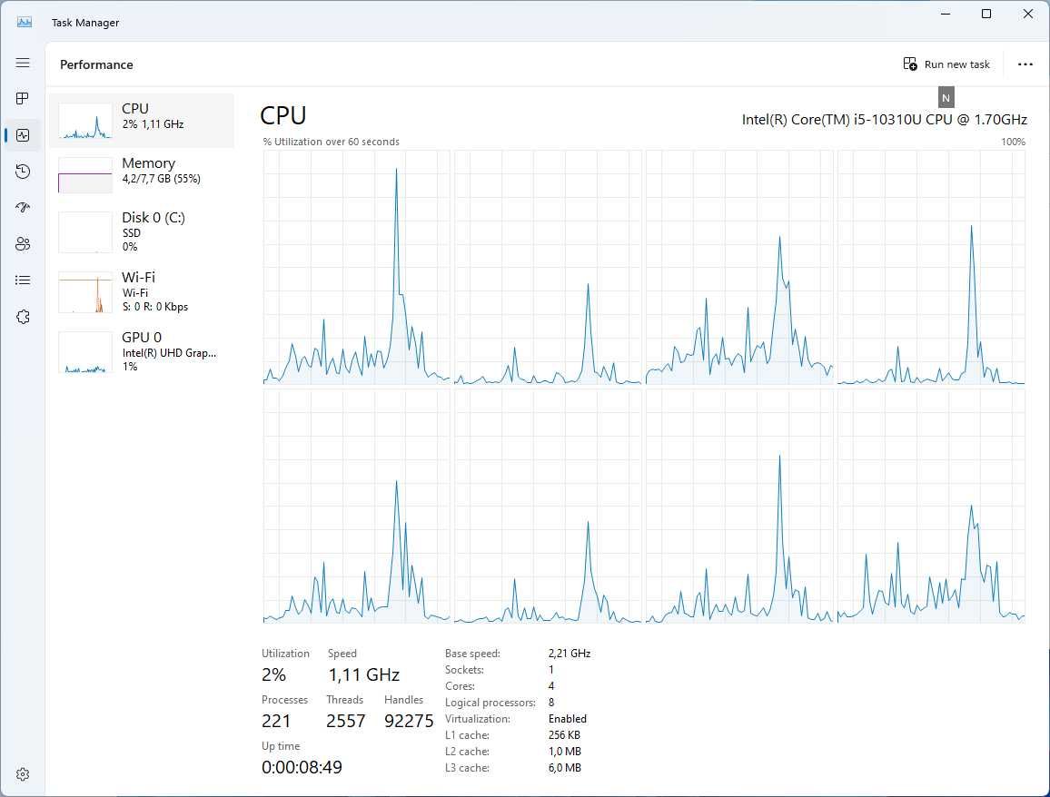This screenshot has height=797, width=1050.
Task: Click the threads count 2557
Action: (345, 721)
